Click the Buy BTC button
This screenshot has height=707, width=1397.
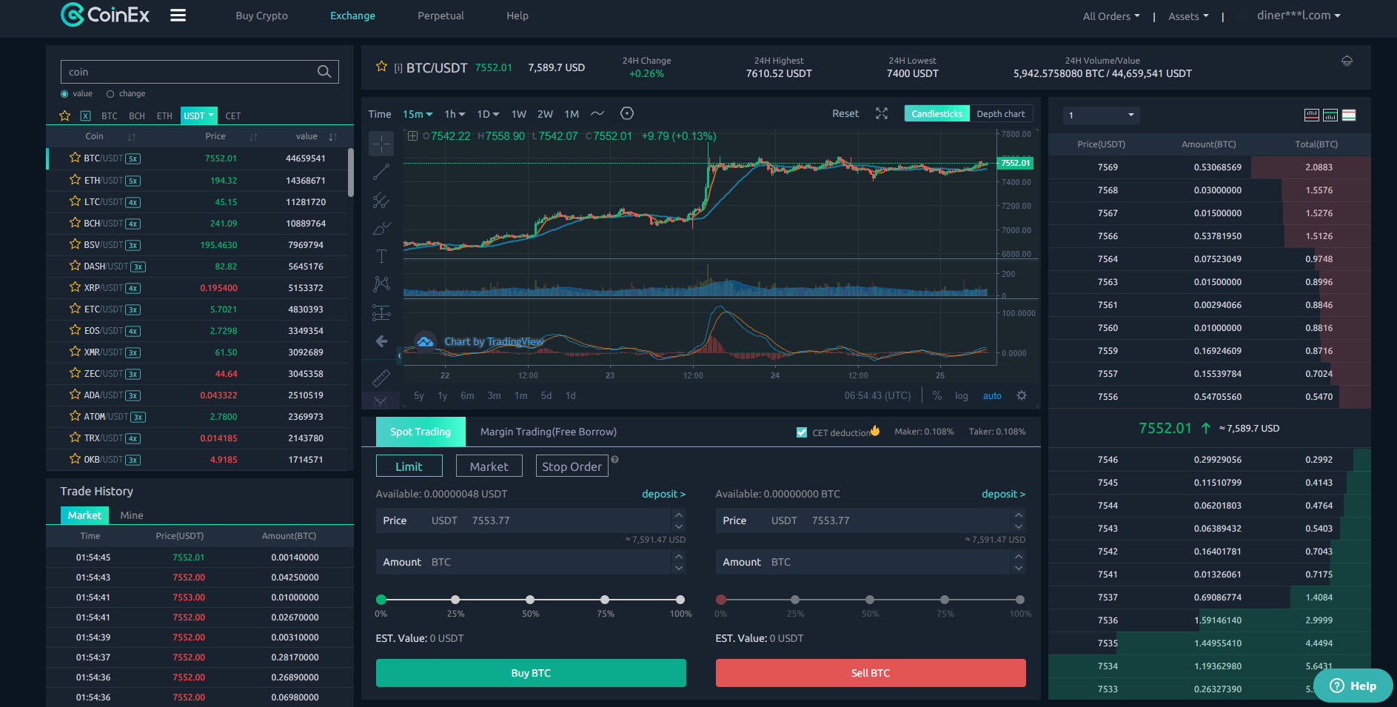point(531,673)
